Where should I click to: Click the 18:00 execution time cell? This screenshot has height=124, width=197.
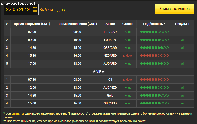77,64
